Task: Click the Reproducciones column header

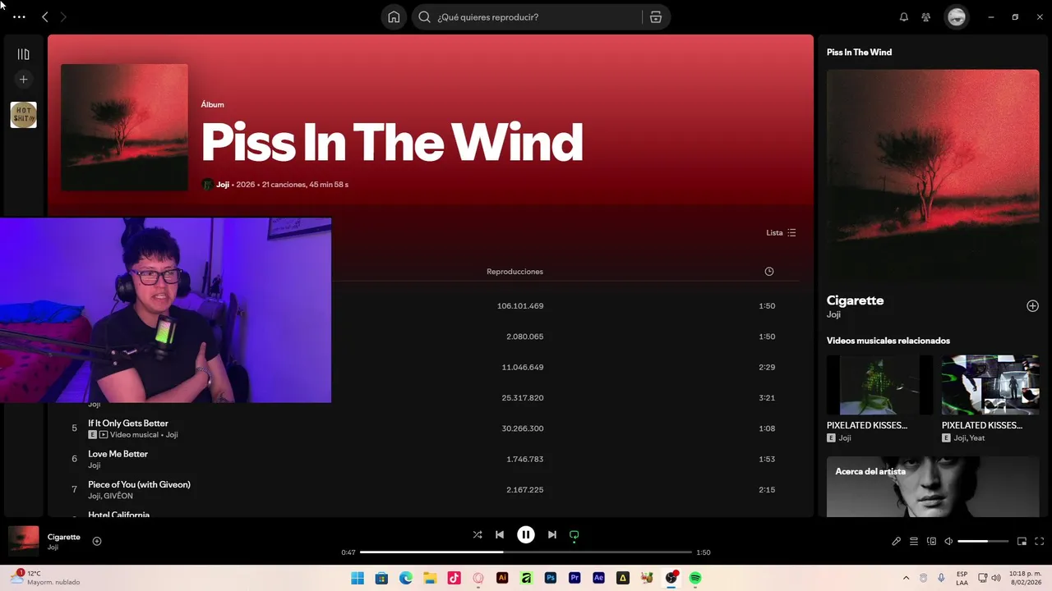Action: tap(514, 272)
